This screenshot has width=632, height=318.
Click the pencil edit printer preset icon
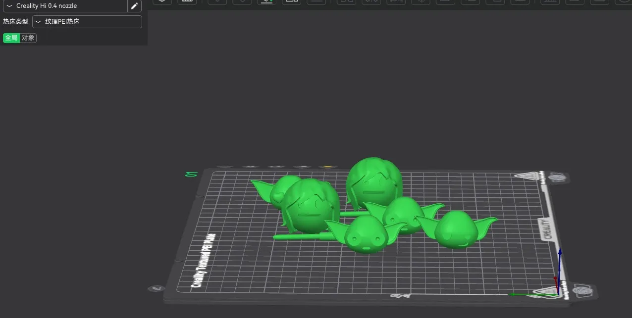pyautogui.click(x=134, y=6)
